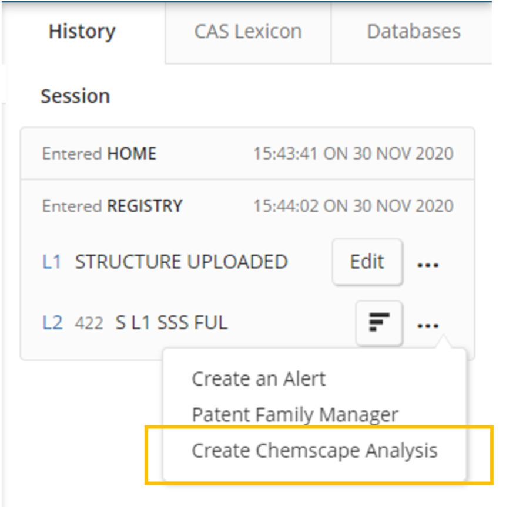Viewport: 516px width, 507px height.
Task: Click the S L1 SSS FUL query text
Action: [x=171, y=323]
